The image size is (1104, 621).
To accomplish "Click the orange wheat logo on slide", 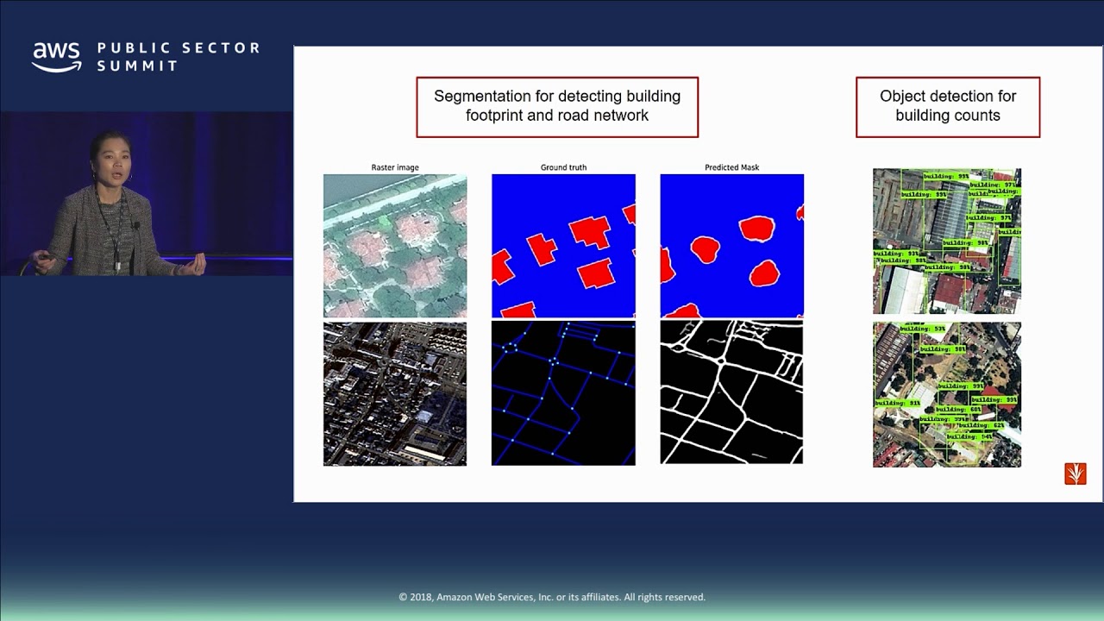I will [1075, 474].
